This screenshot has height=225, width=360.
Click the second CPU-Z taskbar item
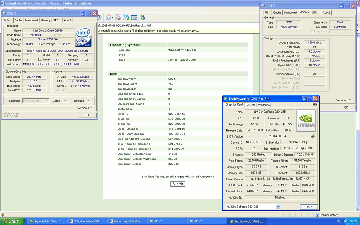[x=207, y=221]
